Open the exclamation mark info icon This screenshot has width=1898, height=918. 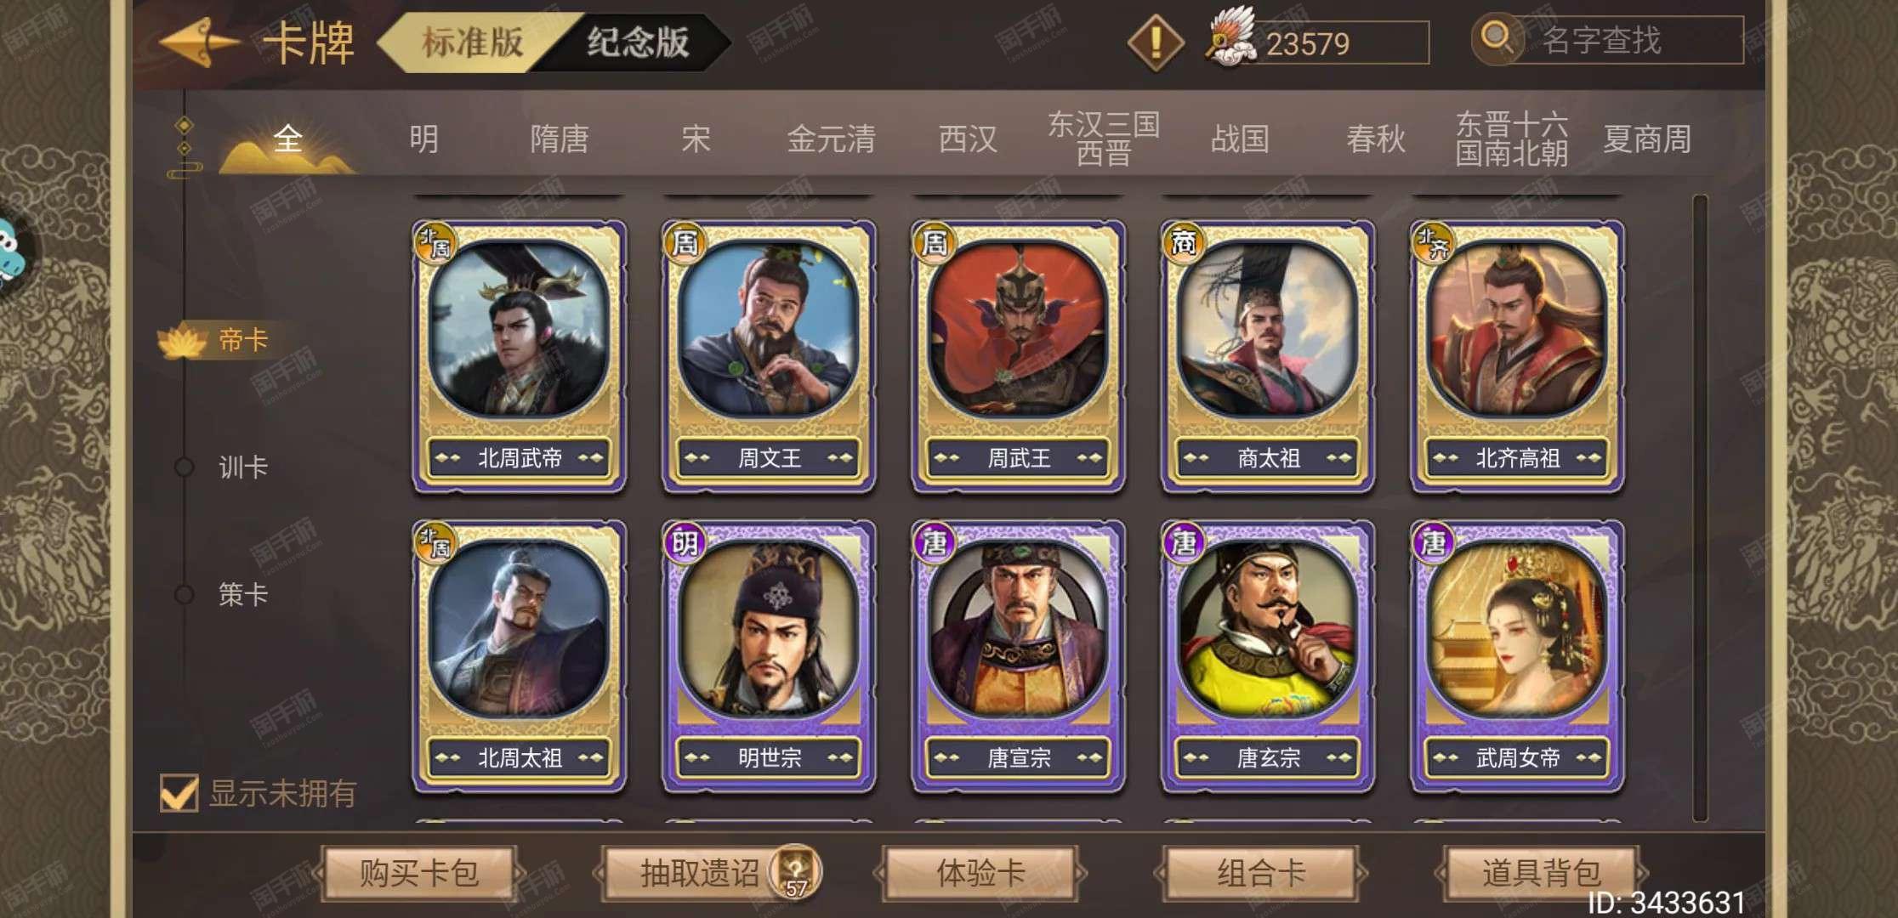point(1156,42)
